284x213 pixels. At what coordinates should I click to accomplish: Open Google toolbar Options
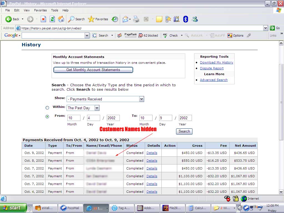(x=235, y=35)
